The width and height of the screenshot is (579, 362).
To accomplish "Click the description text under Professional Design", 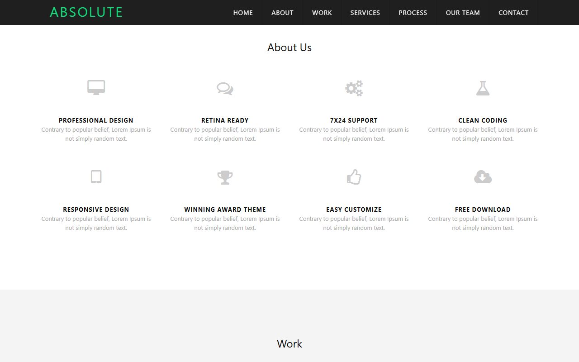I will tap(96, 134).
